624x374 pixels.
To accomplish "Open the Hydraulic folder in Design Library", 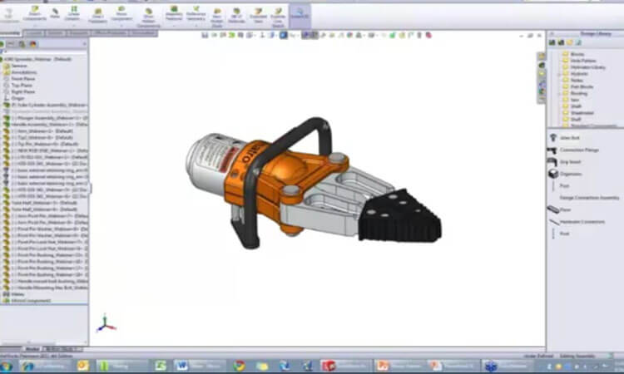I will tap(577, 73).
